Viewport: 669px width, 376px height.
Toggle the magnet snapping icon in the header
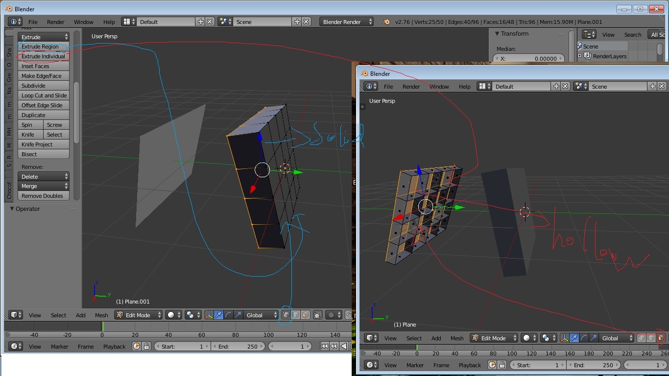point(349,315)
